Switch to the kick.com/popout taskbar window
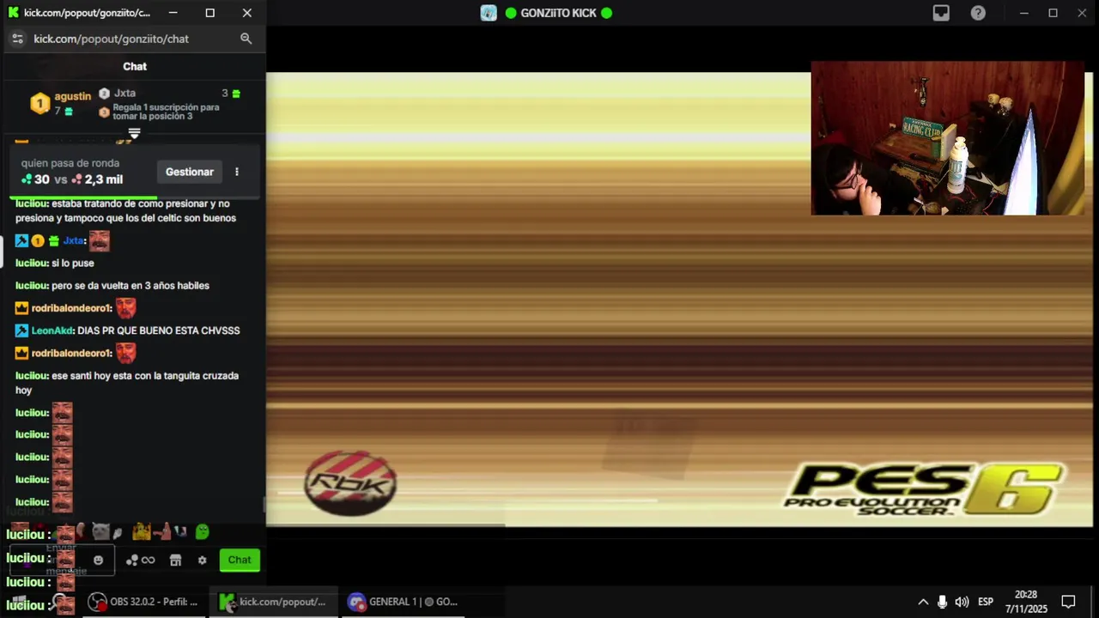This screenshot has width=1099, height=618. pyautogui.click(x=272, y=602)
